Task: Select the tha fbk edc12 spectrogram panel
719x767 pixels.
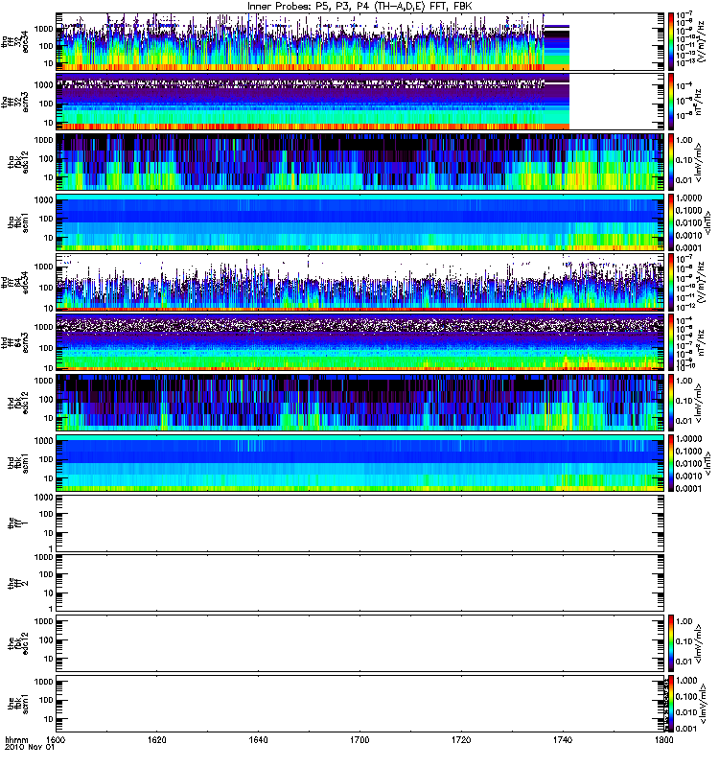Action: pyautogui.click(x=360, y=162)
